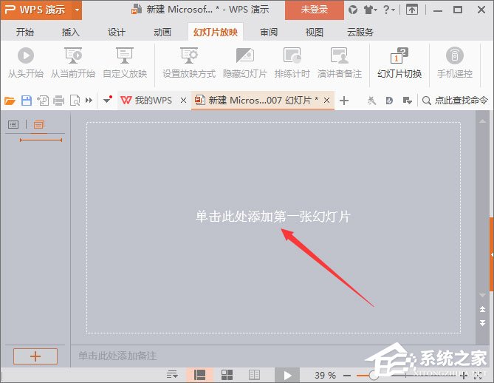Switch left pane to slide thumbnails view
This screenshot has height=383, width=494.
pyautogui.click(x=39, y=125)
